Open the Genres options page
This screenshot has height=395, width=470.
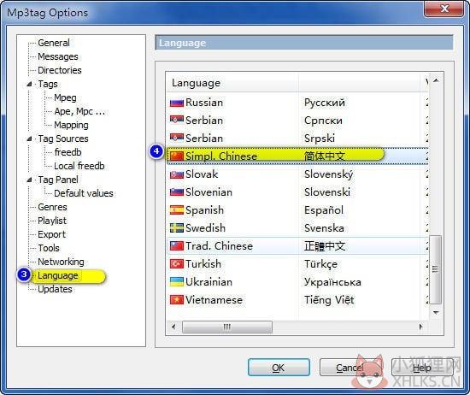coord(52,207)
